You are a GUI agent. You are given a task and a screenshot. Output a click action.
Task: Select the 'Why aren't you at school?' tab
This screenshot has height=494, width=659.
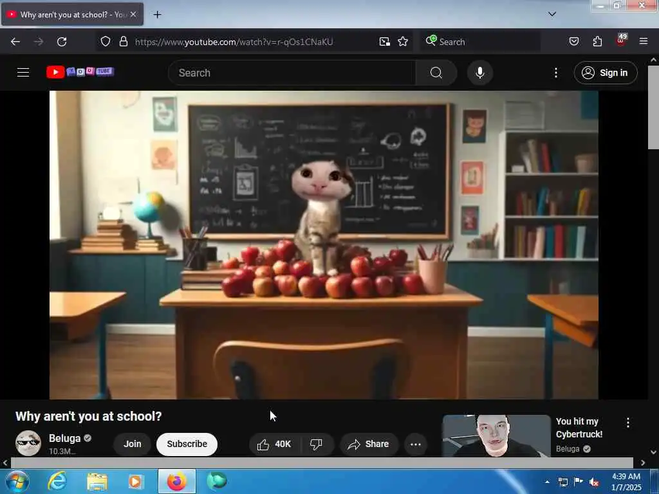72,14
